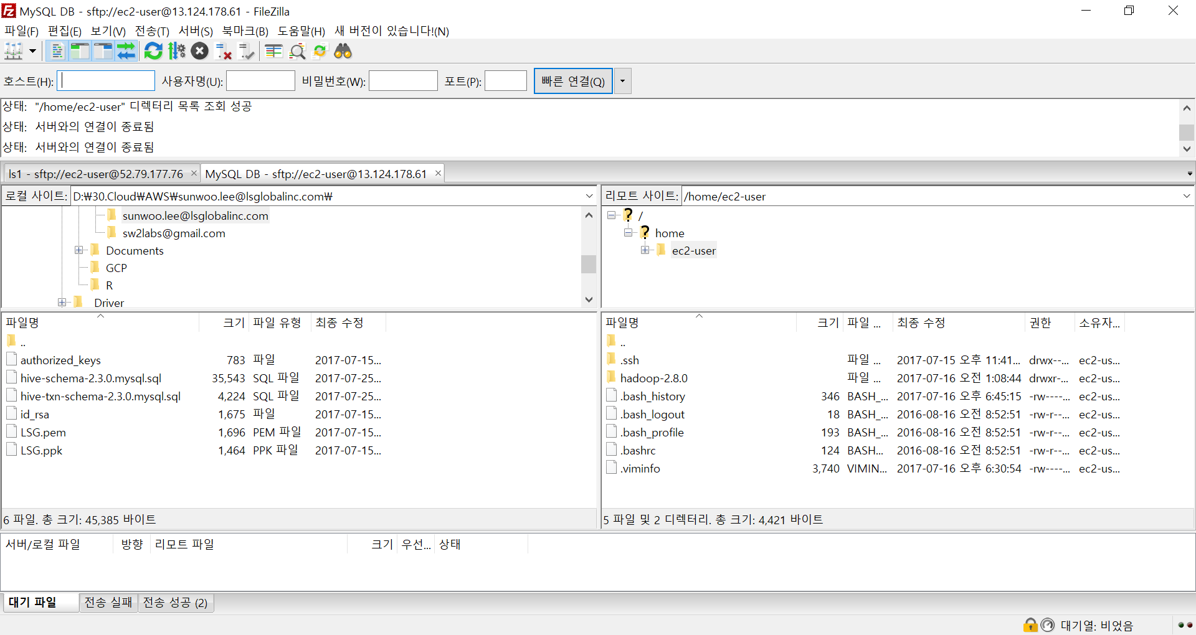1196x635 pixels.
Task: Toggle remote directory tree display
Action: (103, 51)
